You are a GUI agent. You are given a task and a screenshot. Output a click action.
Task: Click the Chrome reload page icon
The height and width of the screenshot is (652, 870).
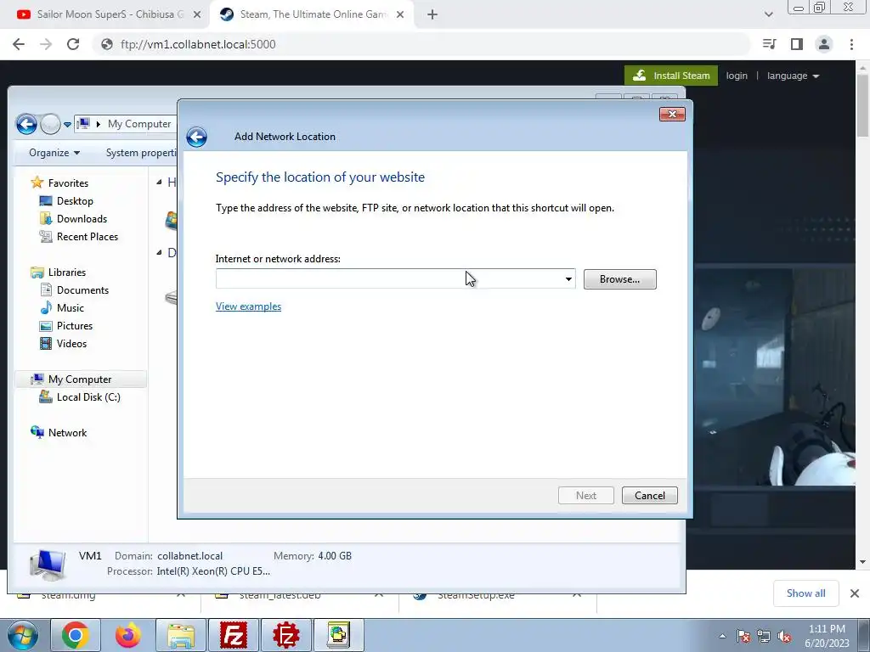coord(73,44)
